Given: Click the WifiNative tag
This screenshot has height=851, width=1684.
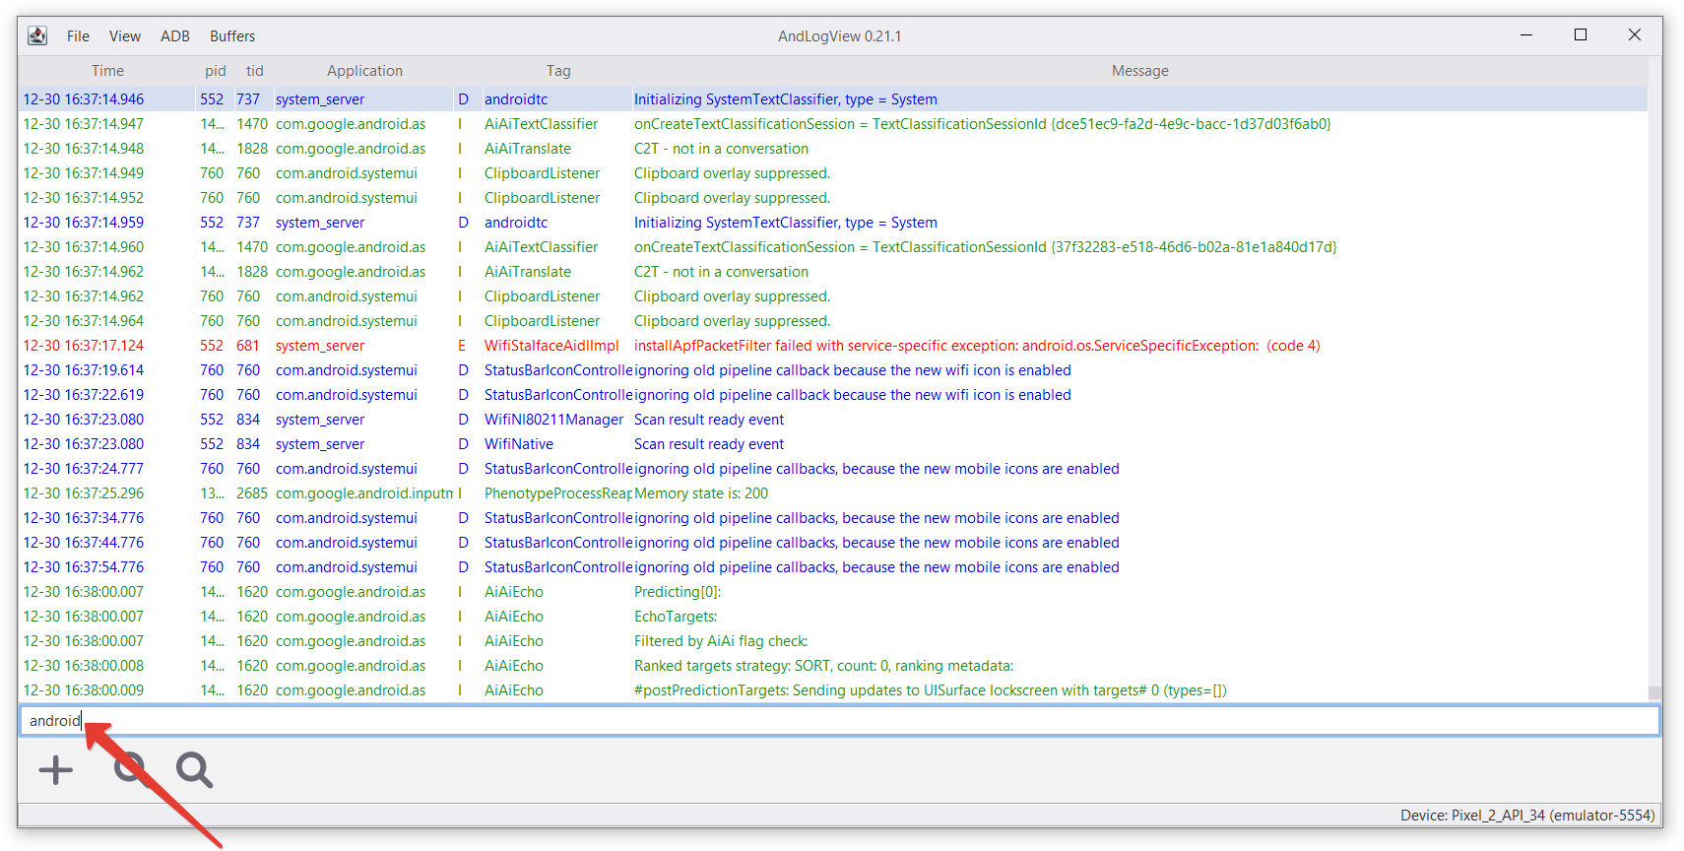Looking at the screenshot, I should point(519,444).
